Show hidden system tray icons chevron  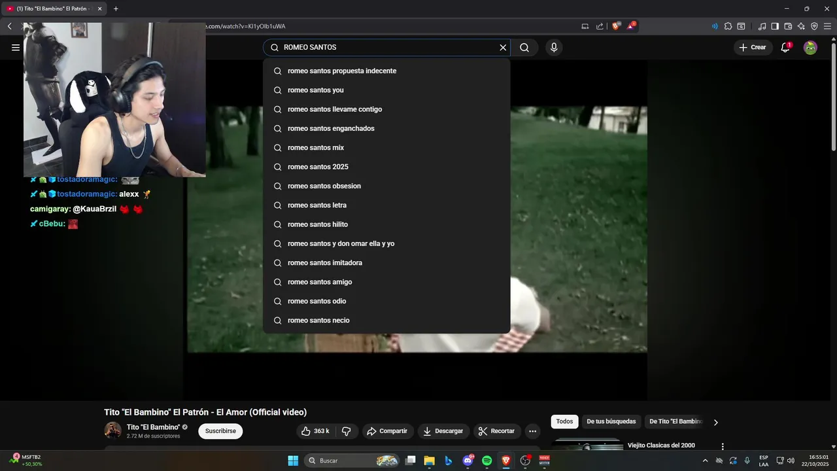pyautogui.click(x=705, y=461)
